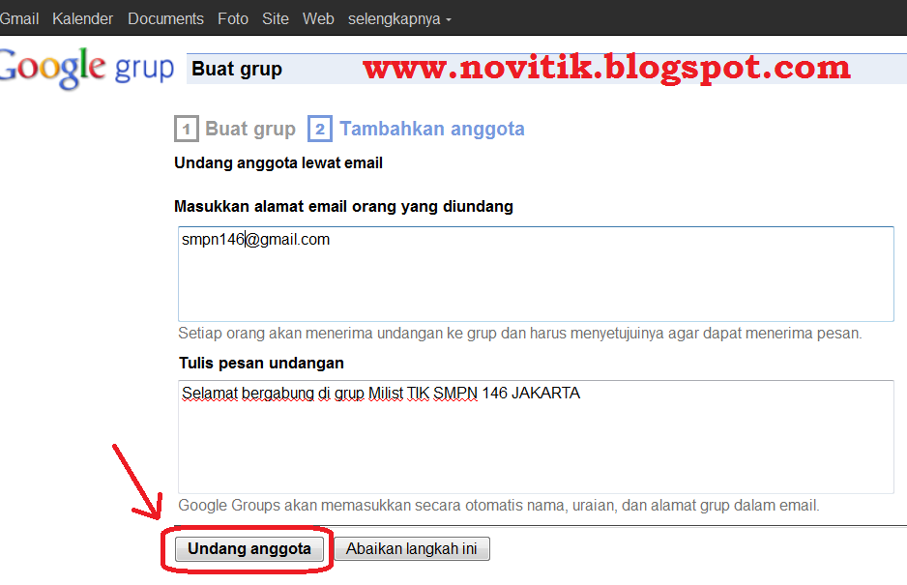This screenshot has width=907, height=585.
Task: Go to Documents in the top bar
Action: [x=165, y=18]
